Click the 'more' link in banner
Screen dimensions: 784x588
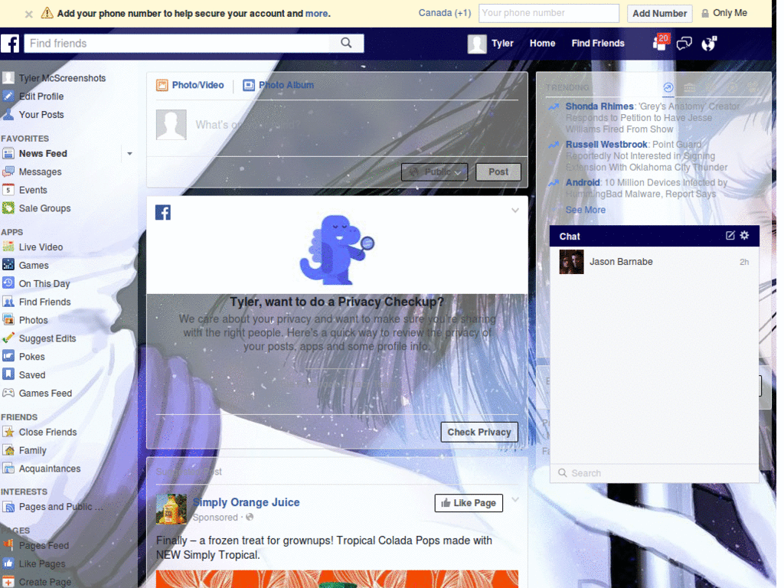click(x=316, y=14)
